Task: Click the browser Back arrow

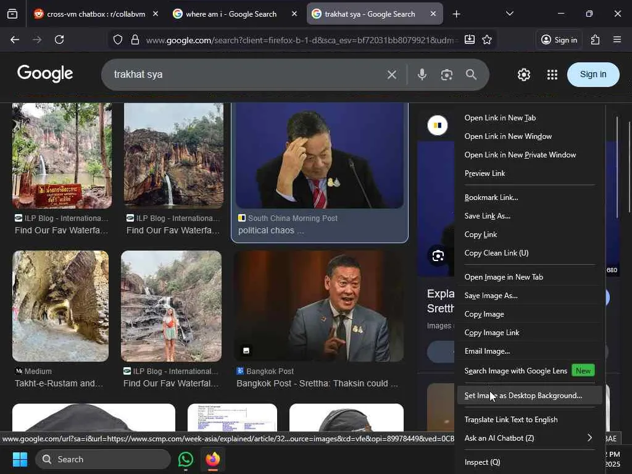Action: pos(15,39)
